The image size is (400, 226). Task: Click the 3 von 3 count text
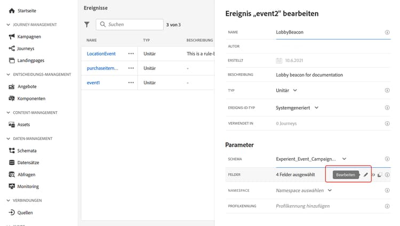point(173,25)
